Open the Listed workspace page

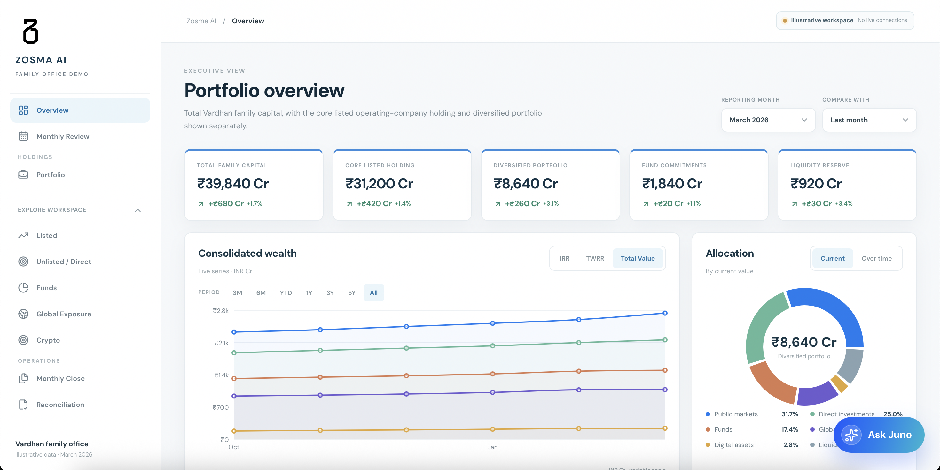tap(80, 235)
